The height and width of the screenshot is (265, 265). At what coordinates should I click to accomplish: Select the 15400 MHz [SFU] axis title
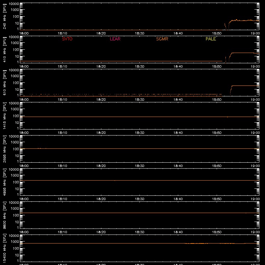[x=4, y=248]
